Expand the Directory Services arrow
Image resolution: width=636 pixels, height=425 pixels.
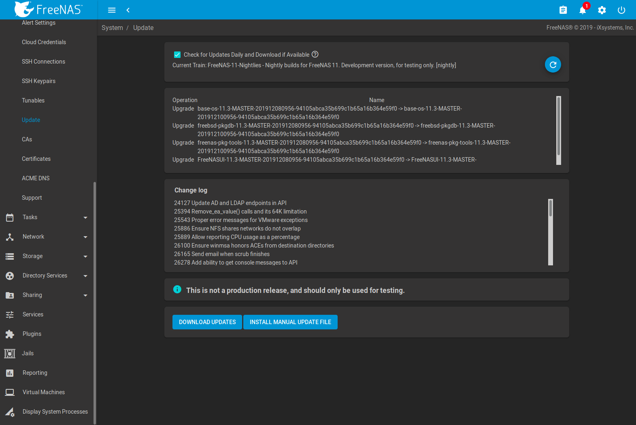pyautogui.click(x=85, y=276)
